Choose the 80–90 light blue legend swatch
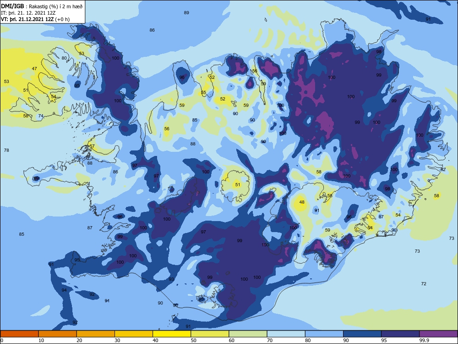458x344 pixels. 324,334
